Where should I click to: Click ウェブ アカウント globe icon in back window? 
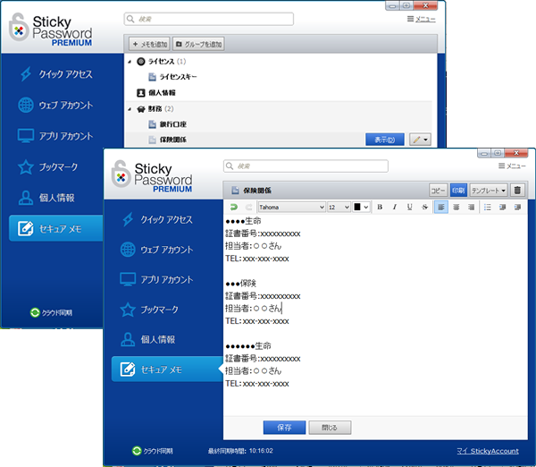click(26, 105)
